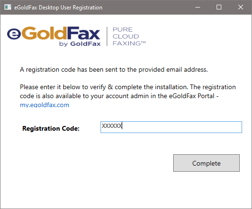252x209 pixels.
Task: Focus the Registration Code input field
Action: pos(171,127)
